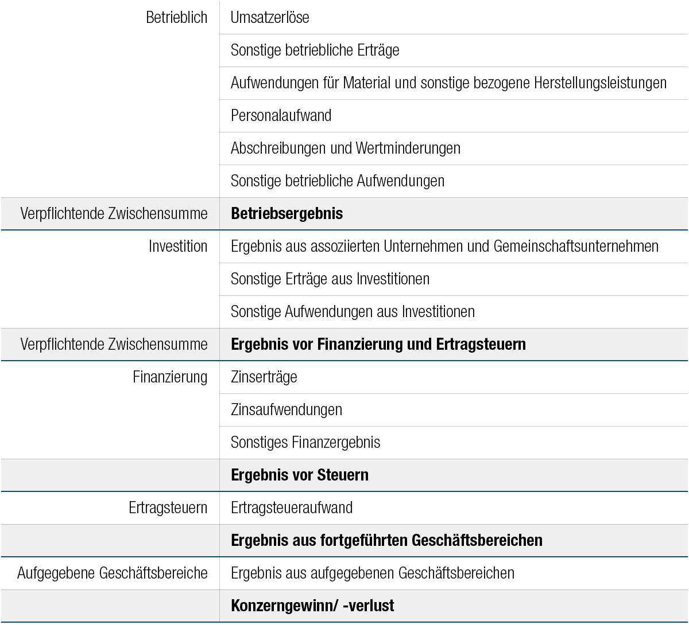The width and height of the screenshot is (689, 625).
Task: Select Ergebnis aus assoziierten Unternehmen row
Action: [444, 247]
